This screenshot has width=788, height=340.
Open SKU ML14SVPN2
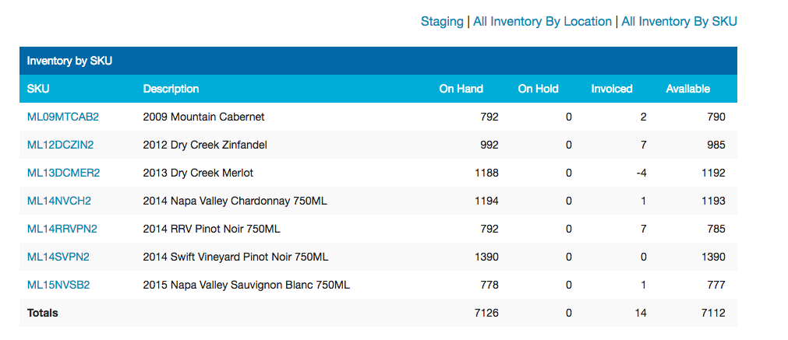click(58, 258)
